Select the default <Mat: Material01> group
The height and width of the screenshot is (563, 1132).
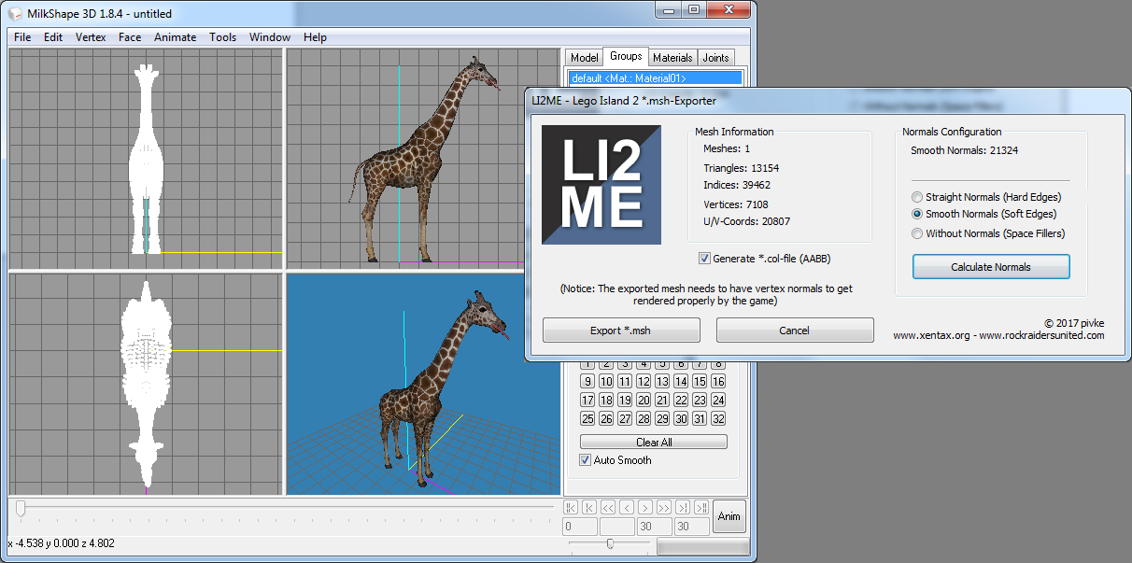point(655,78)
